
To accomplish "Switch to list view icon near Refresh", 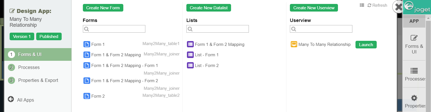I will [362, 5].
